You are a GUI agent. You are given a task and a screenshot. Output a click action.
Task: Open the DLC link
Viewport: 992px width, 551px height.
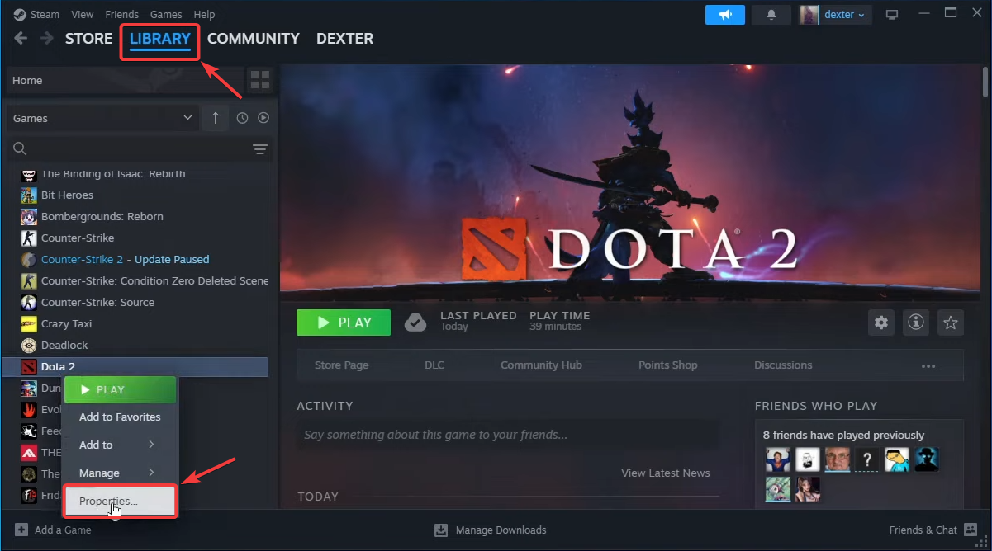pos(434,365)
